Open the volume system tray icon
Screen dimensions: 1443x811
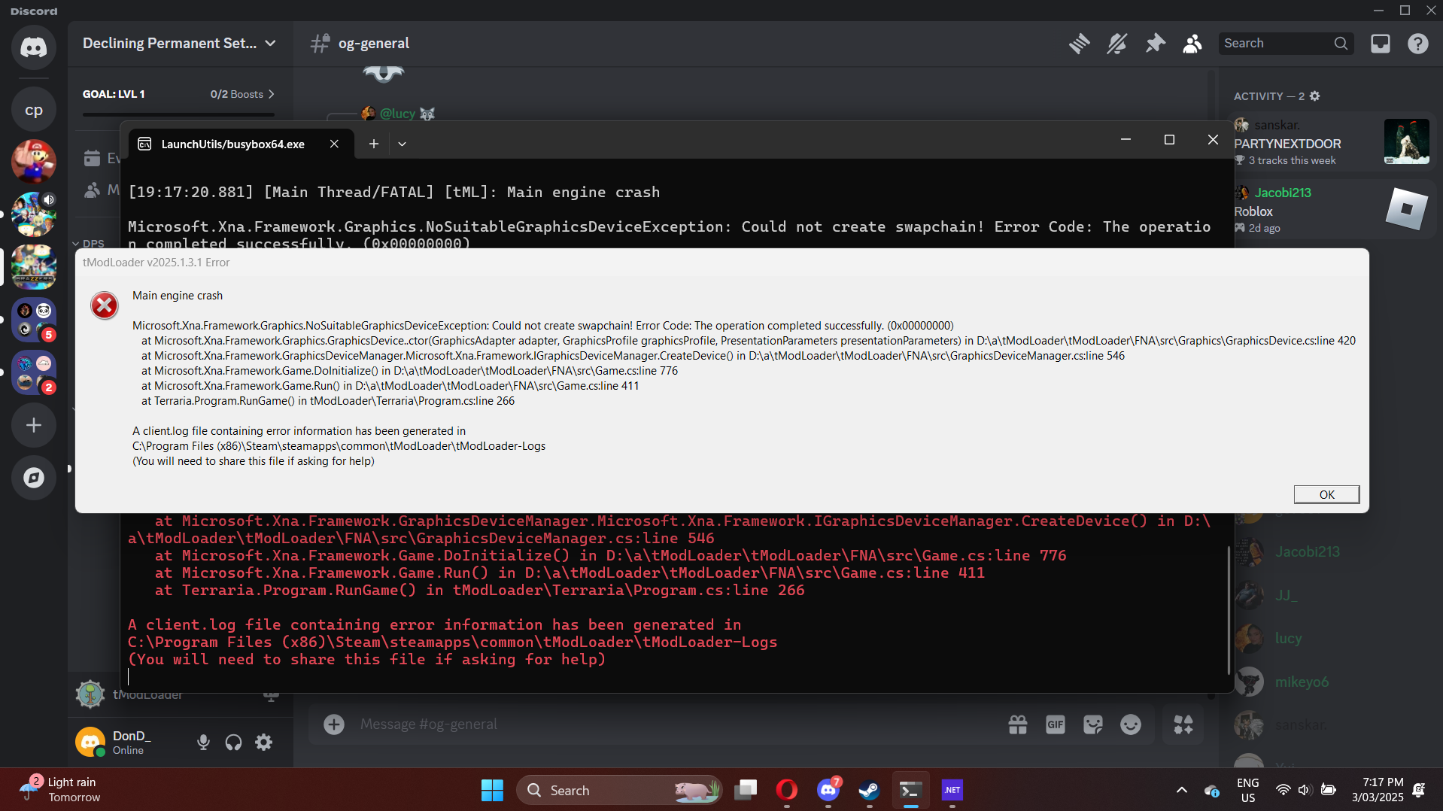tap(1305, 790)
